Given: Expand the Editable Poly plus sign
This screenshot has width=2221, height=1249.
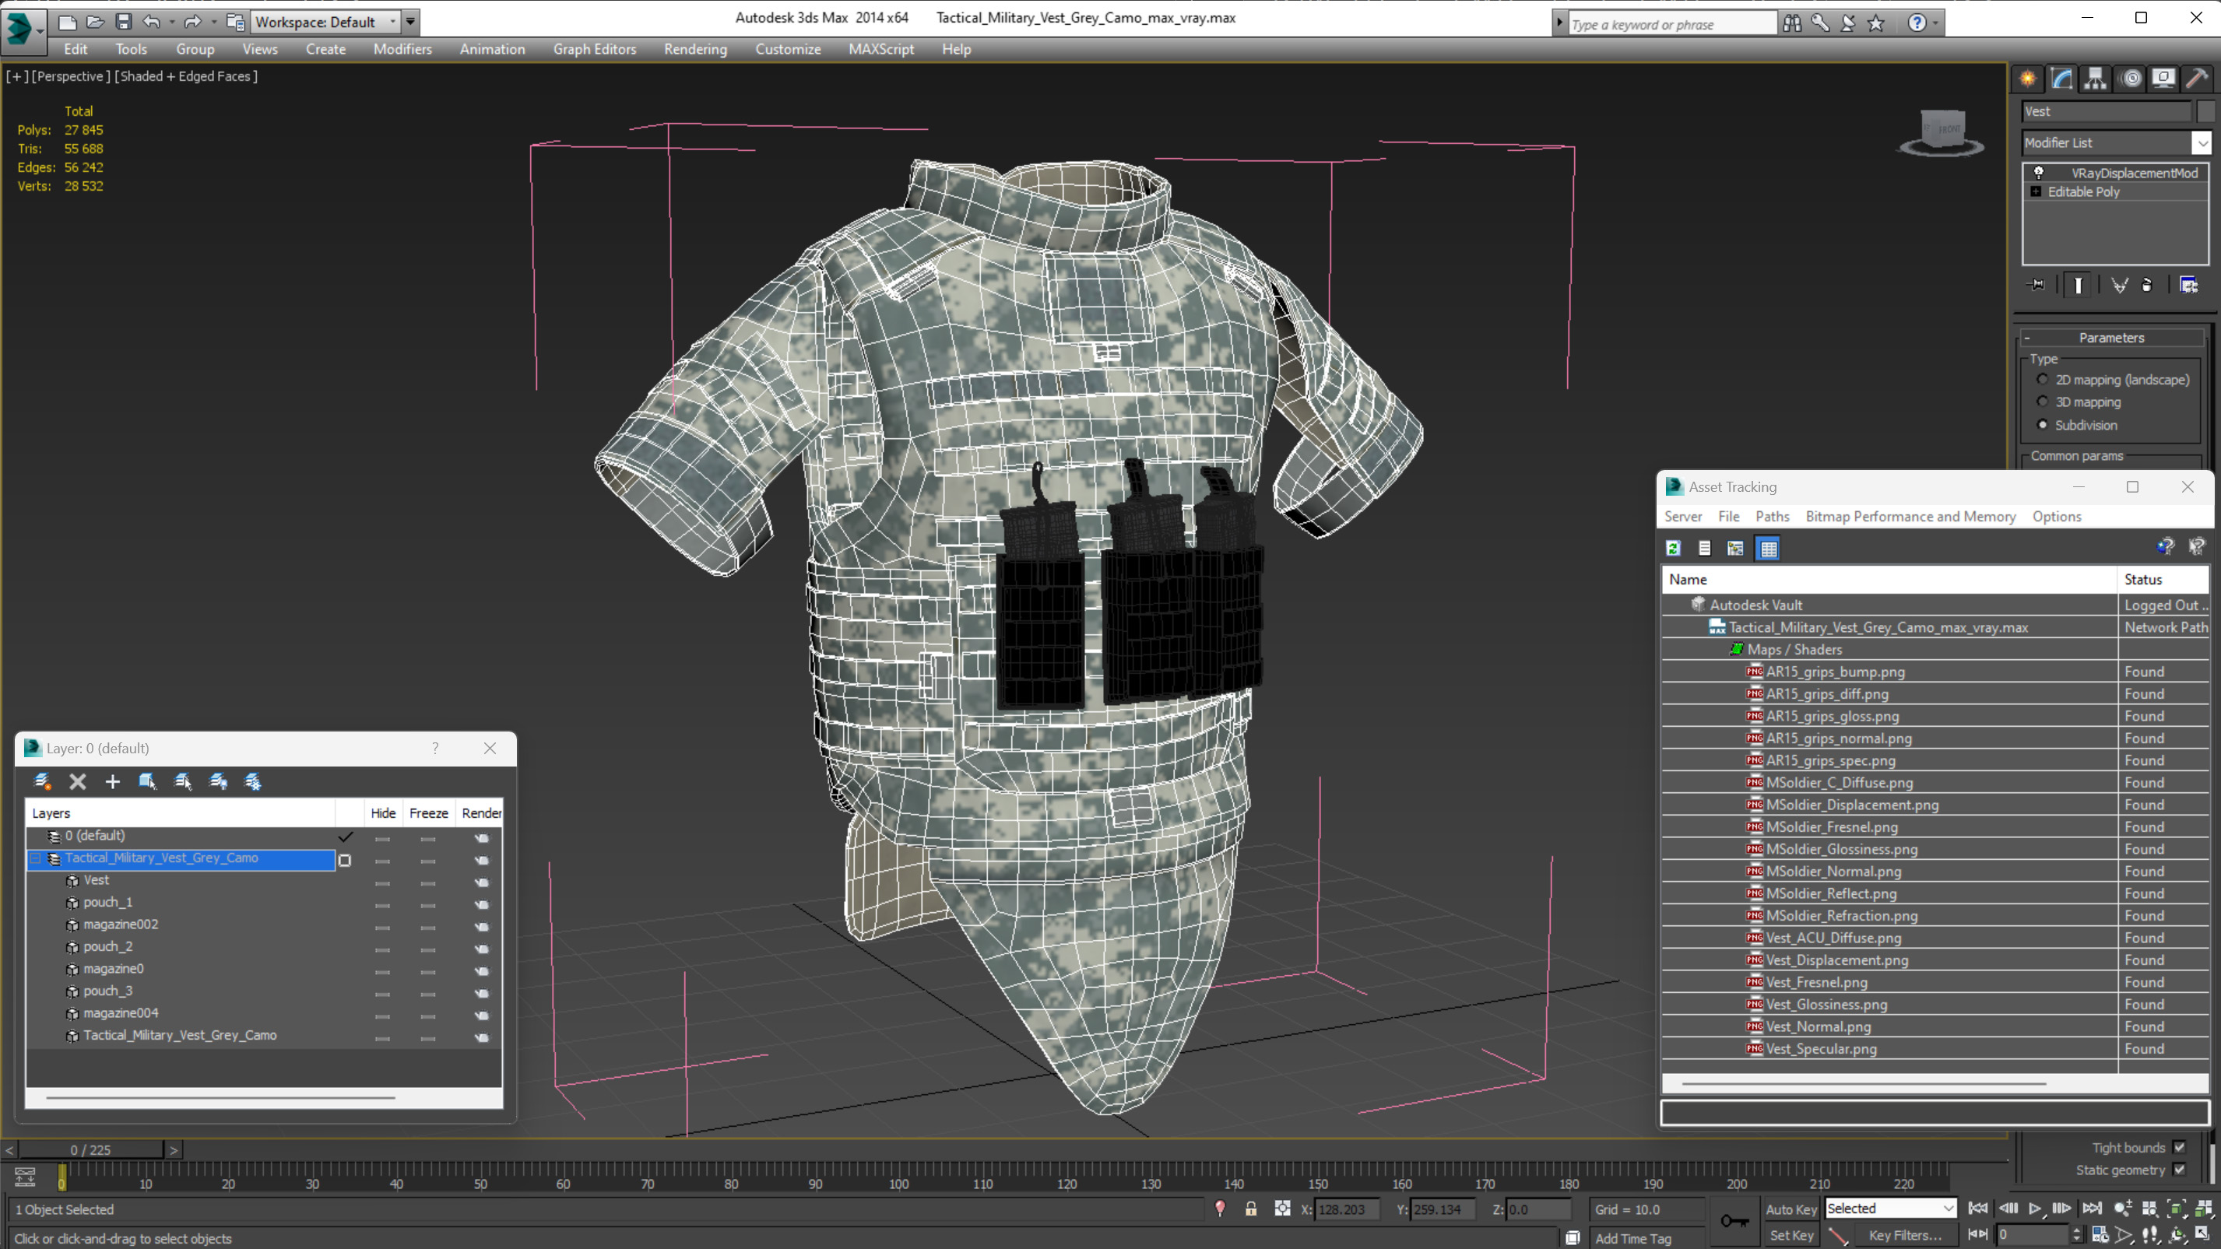Looking at the screenshot, I should (x=2037, y=191).
